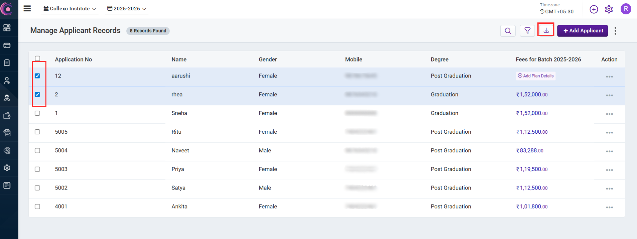Open user profile avatar R
Screen dimensions: 637x239
(625, 9)
